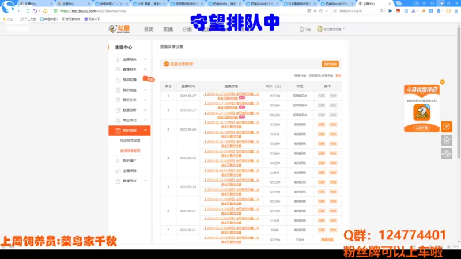Open the 首页 navigation item
The image size is (461, 259).
pos(149,29)
